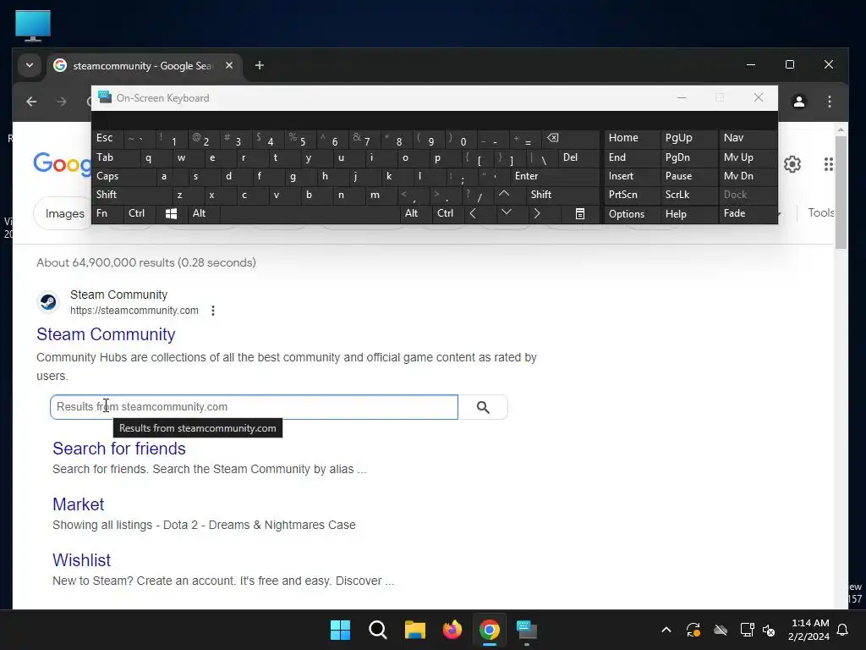
Task: Click the PrtScn key on keyboard
Action: point(633,195)
